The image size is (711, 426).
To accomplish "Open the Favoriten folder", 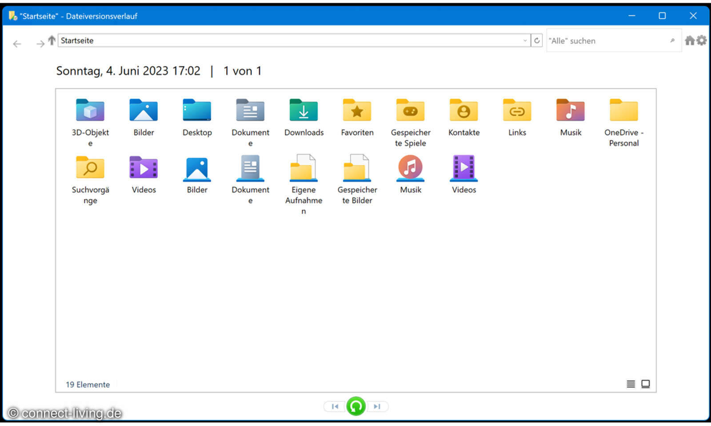I will point(357,111).
